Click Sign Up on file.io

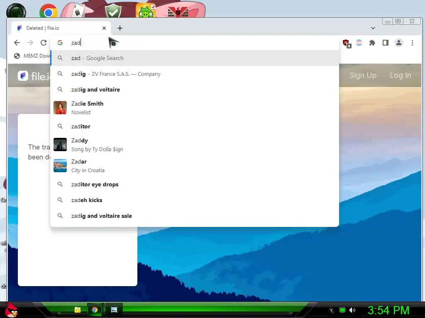click(363, 75)
